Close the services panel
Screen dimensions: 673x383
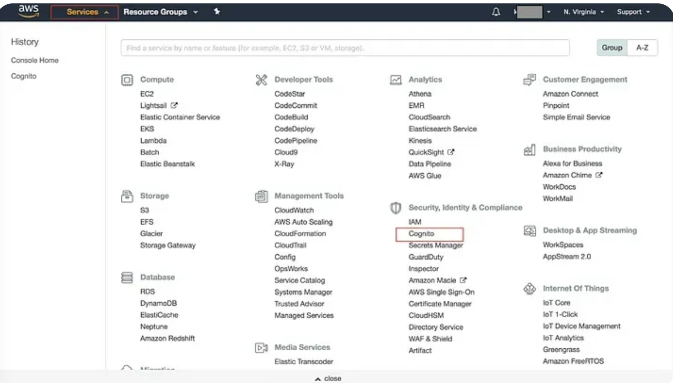328,378
